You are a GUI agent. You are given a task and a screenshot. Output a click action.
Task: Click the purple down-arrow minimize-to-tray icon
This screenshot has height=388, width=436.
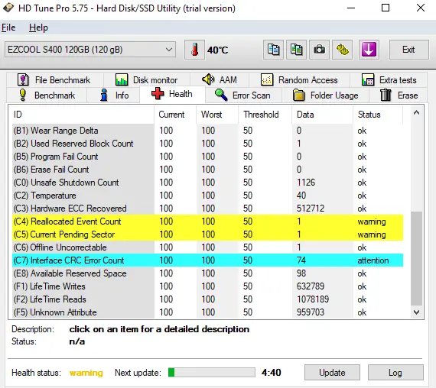tap(369, 50)
